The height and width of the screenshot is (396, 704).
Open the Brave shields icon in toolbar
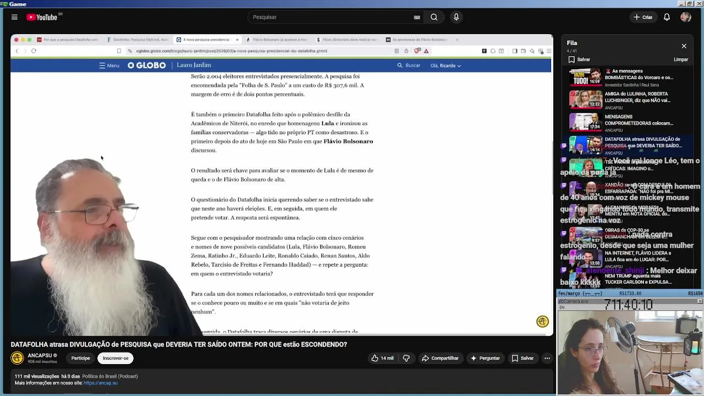click(417, 51)
